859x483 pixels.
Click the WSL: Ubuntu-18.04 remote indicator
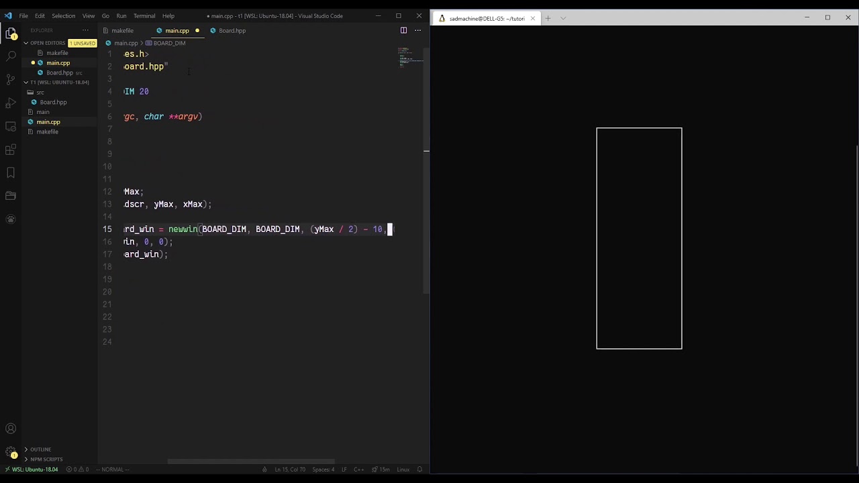[31, 470]
